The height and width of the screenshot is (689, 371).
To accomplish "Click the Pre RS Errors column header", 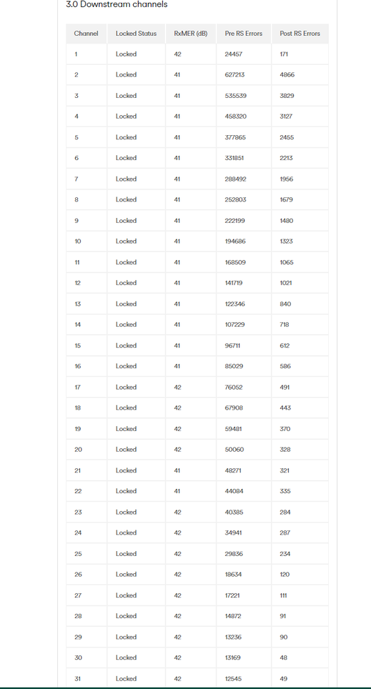I will [x=243, y=33].
